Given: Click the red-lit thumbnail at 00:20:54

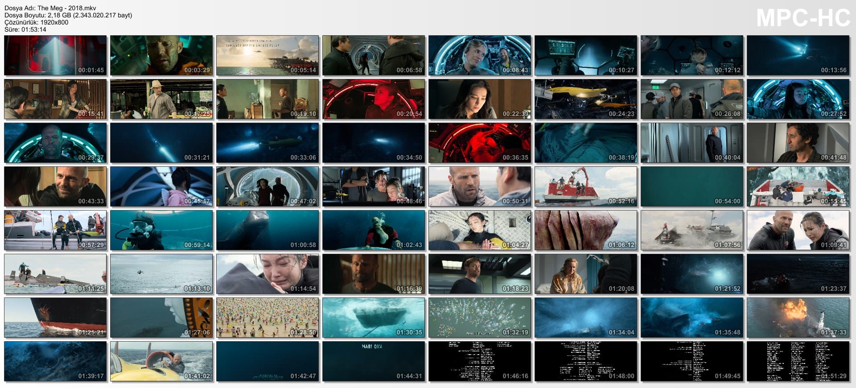Looking at the screenshot, I should click(374, 99).
